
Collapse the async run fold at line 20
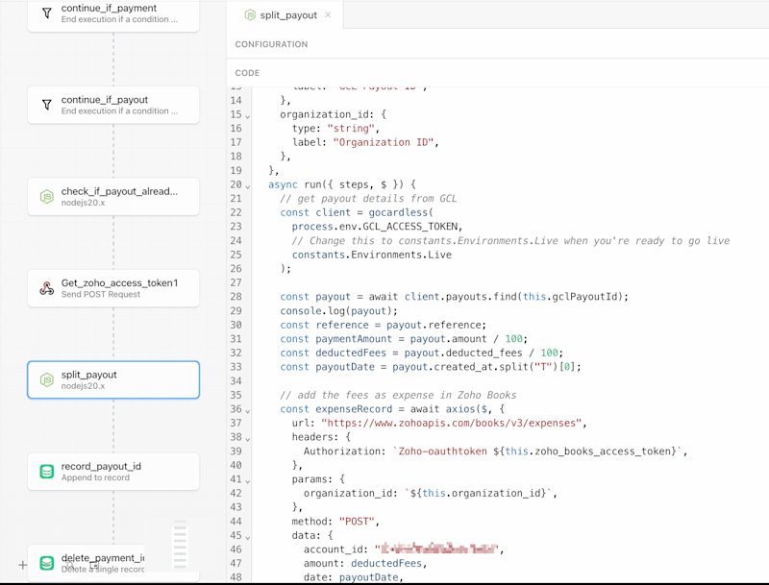(248, 186)
